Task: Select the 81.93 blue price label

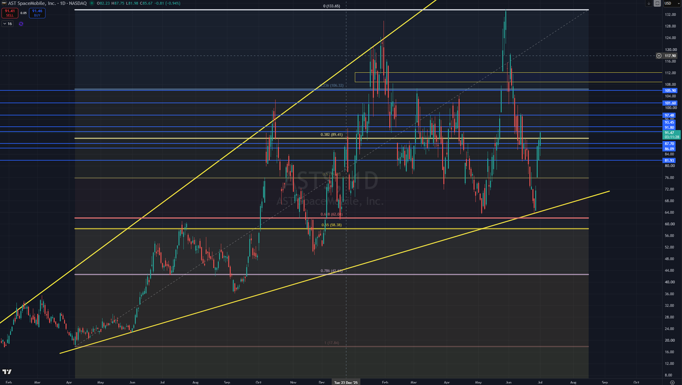Action: point(669,161)
